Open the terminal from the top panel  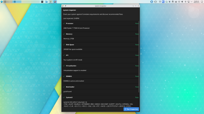point(42,2)
